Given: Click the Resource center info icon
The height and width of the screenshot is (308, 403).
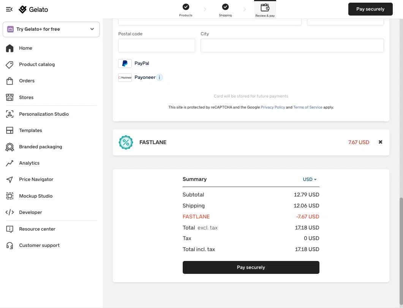Looking at the screenshot, I should click(x=9, y=229).
